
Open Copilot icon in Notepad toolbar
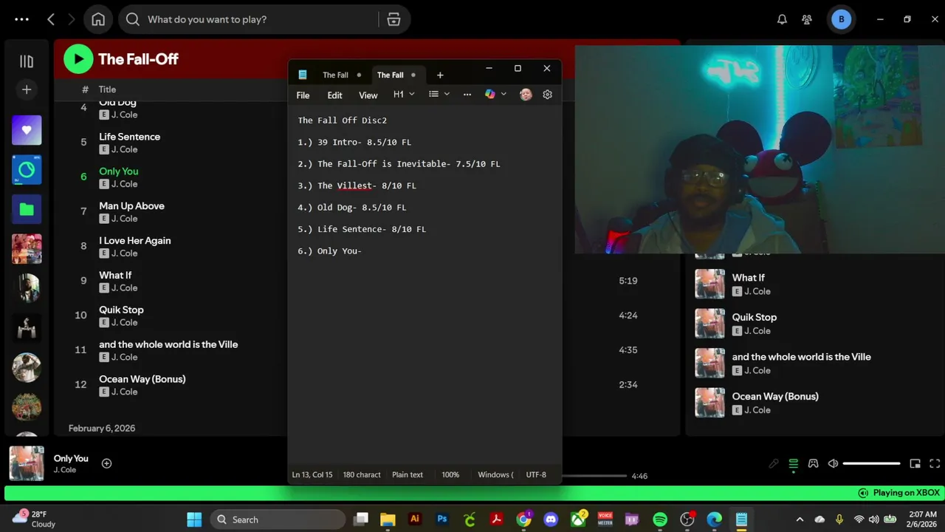489,95
